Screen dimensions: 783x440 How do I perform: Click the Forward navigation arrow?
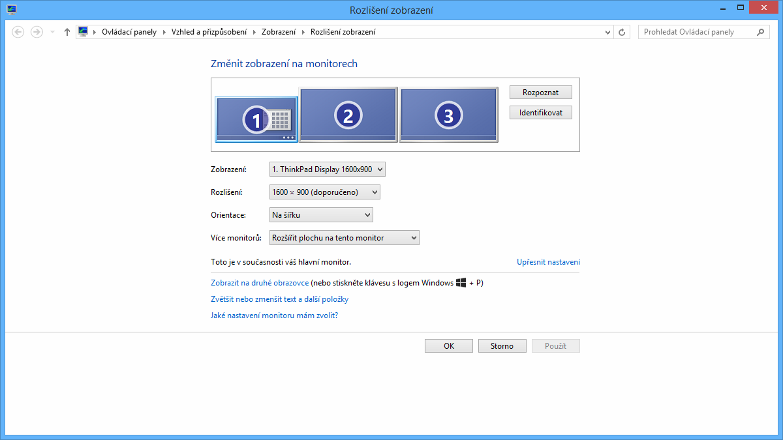[37, 32]
